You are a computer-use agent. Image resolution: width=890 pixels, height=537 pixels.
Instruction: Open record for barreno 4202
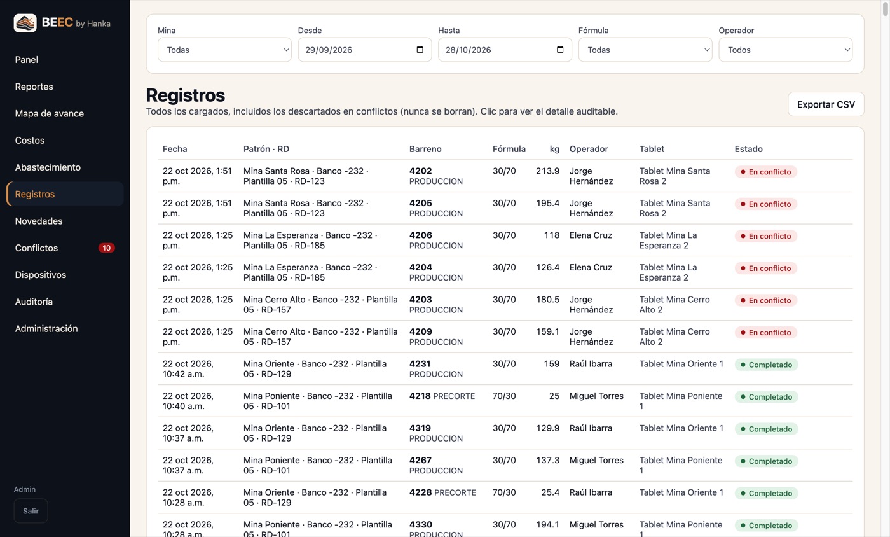(x=505, y=176)
